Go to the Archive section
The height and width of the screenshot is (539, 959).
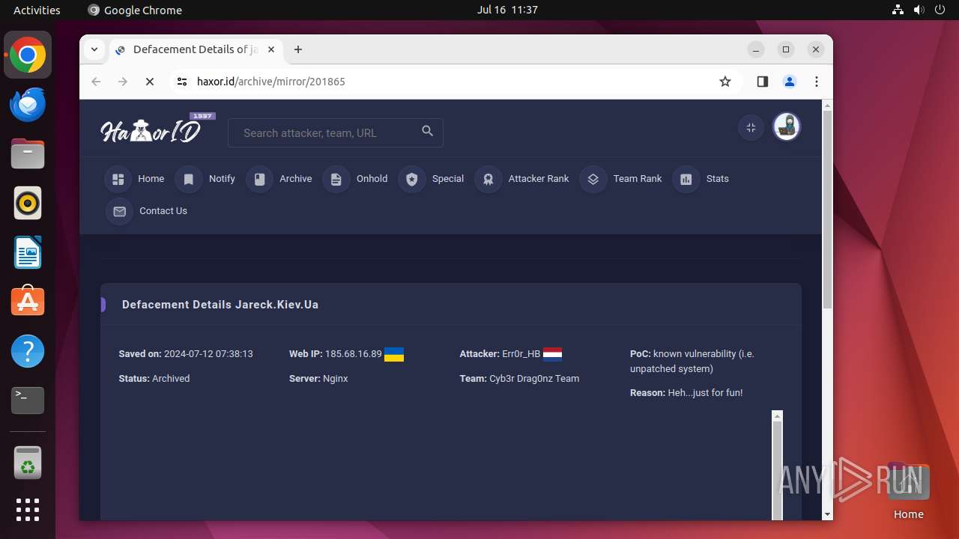[279, 179]
